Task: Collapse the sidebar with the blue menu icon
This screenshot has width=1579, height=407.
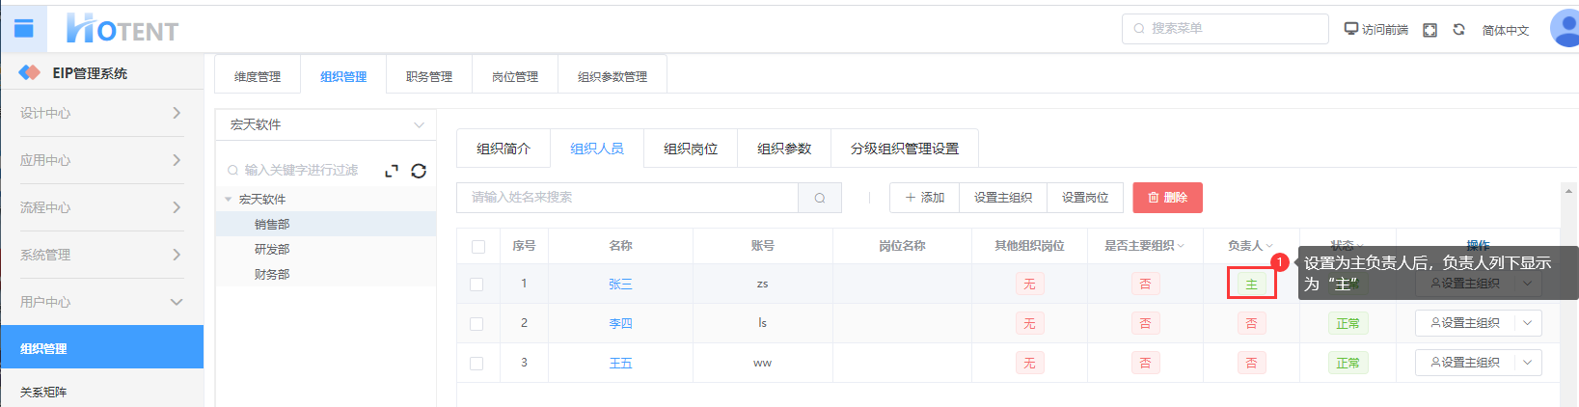Action: coord(23,28)
